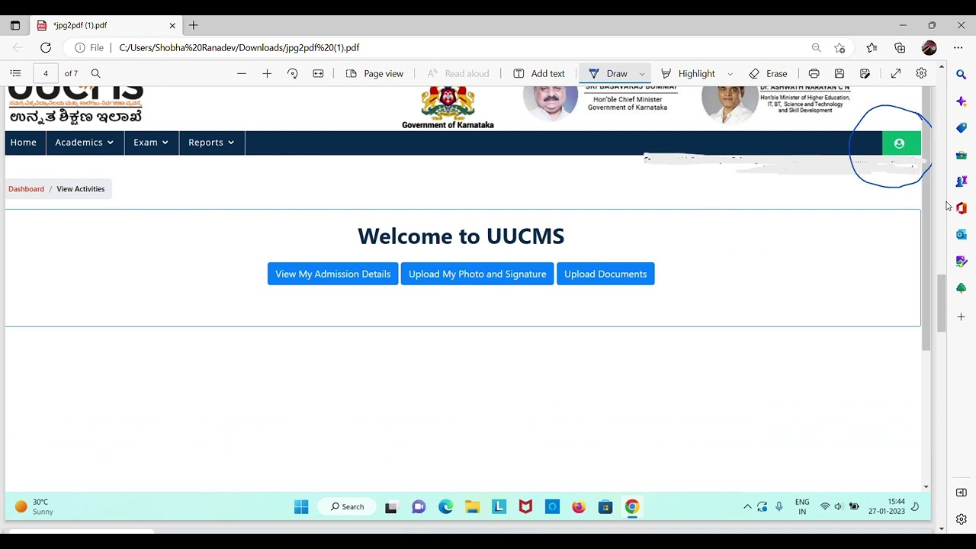Print the PDF using printer icon

(814, 73)
